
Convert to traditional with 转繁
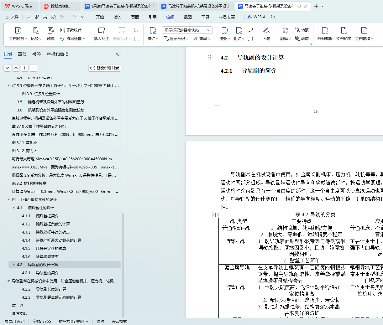(x=302, y=30)
